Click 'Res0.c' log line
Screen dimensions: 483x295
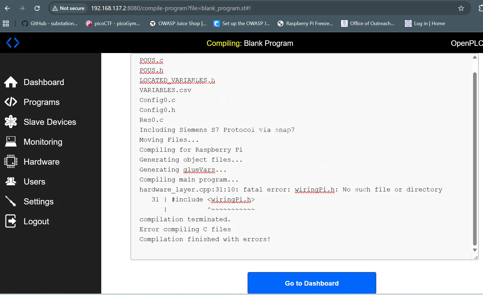151,120
